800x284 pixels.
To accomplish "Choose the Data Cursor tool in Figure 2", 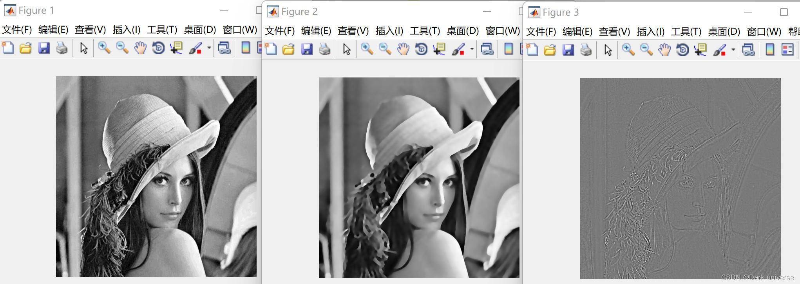I will click(439, 49).
